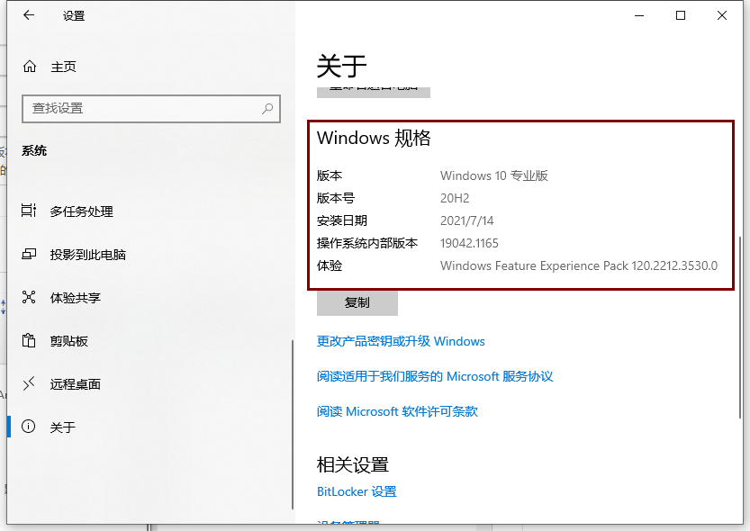Viewport: 750px width, 531px height.
Task: Select 关于 in the sidebar menu
Action: coord(63,427)
